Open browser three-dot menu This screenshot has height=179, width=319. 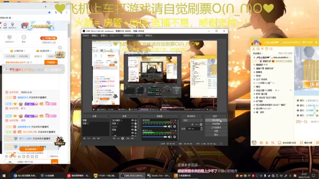pos(67,12)
